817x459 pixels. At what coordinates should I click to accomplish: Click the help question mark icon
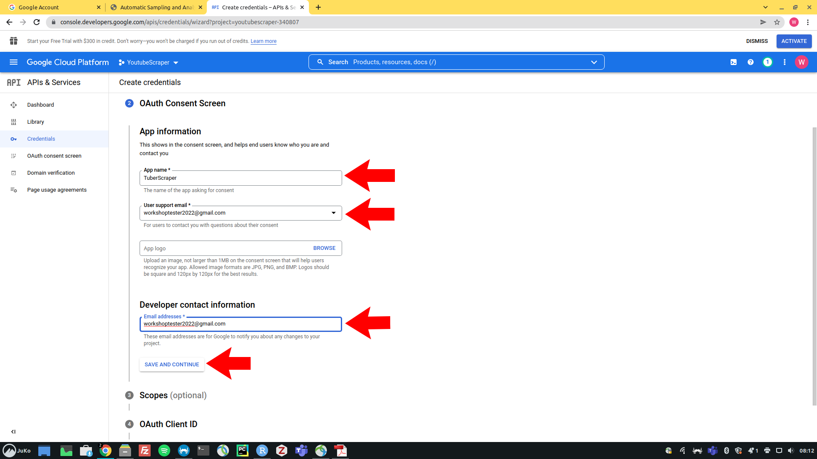click(x=751, y=62)
